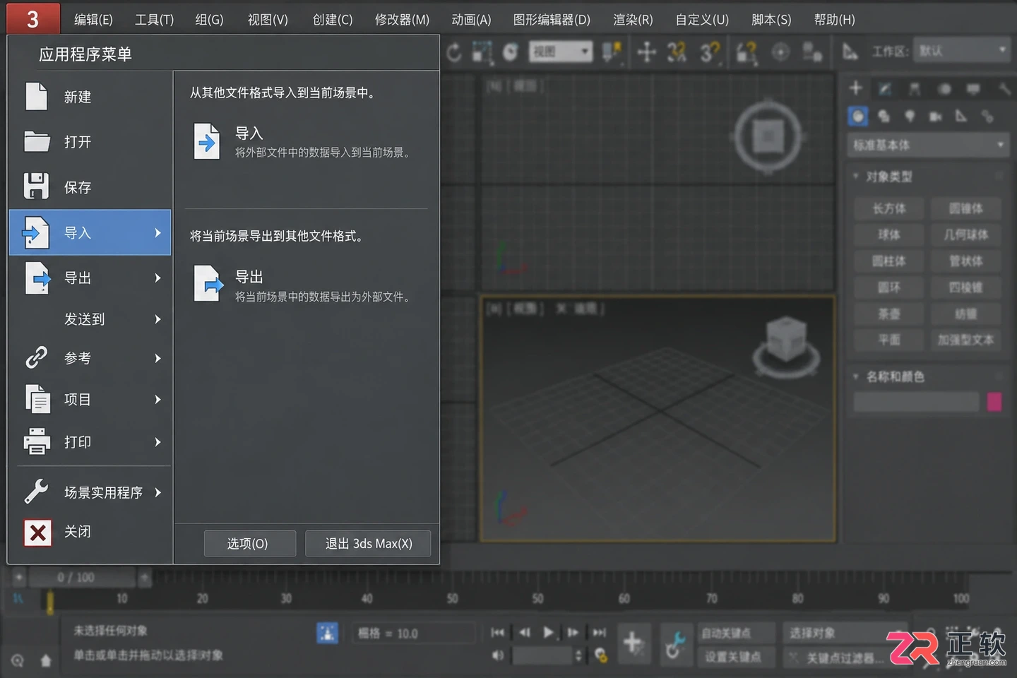Click the 茶壶 teapot primitive button
1017x678 pixels.
click(x=889, y=314)
